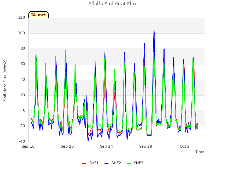Click the Sep 24 x-axis label

coord(106,146)
